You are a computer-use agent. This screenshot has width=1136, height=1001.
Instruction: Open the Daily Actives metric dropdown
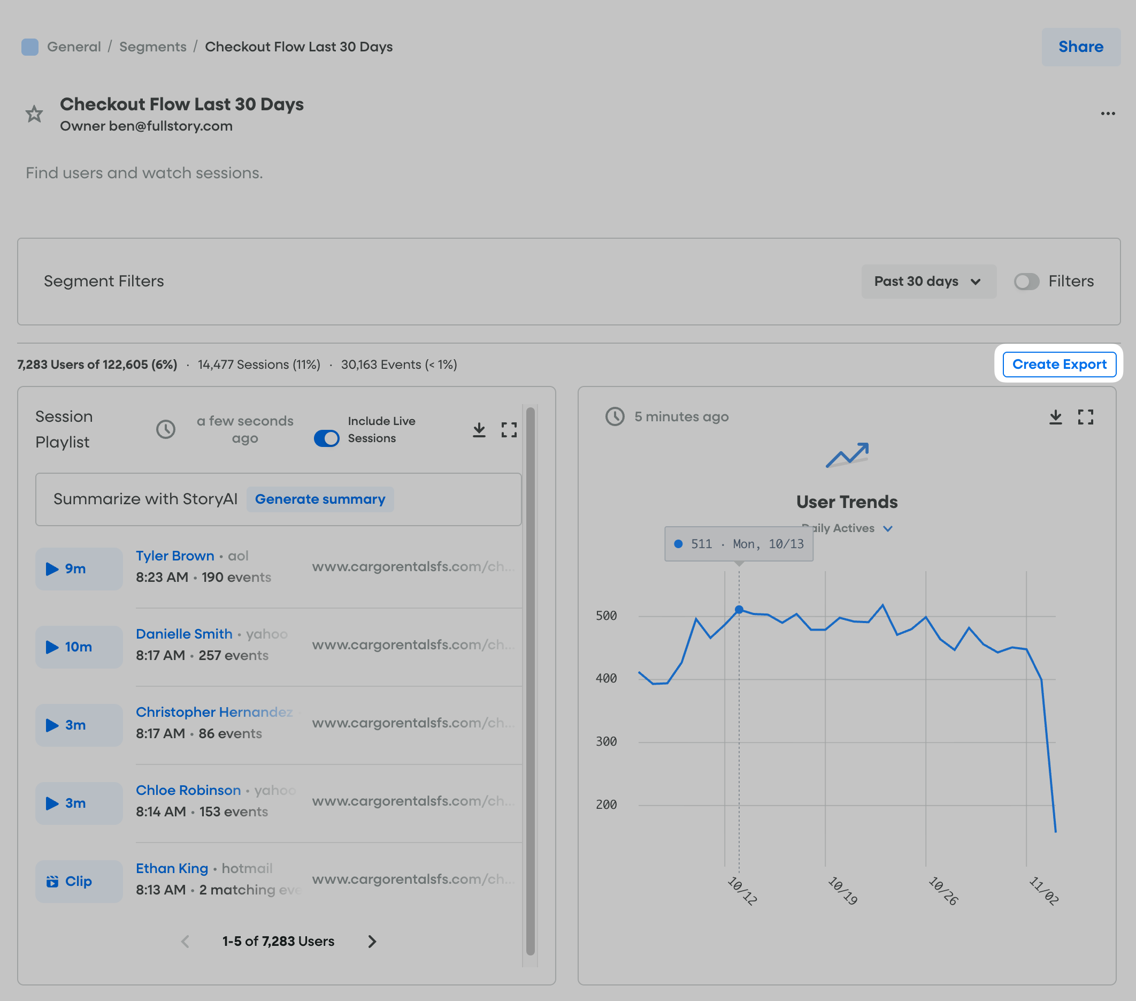click(846, 528)
